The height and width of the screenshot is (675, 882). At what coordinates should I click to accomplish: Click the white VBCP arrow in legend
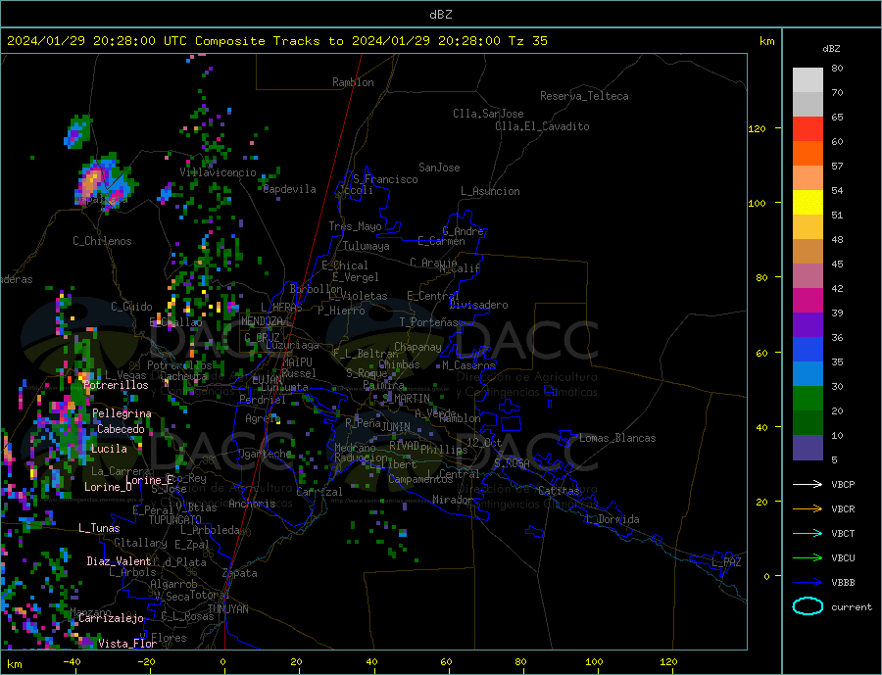pos(808,484)
